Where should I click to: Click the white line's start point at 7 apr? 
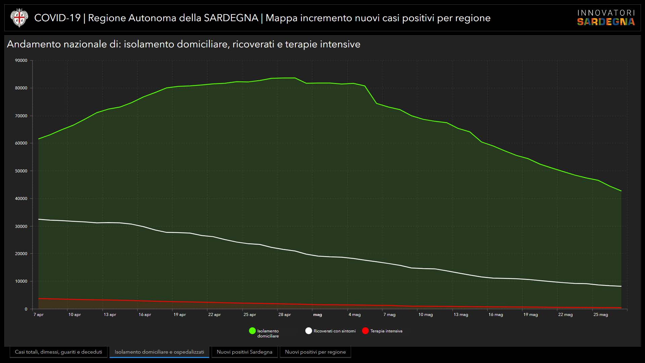(x=39, y=219)
